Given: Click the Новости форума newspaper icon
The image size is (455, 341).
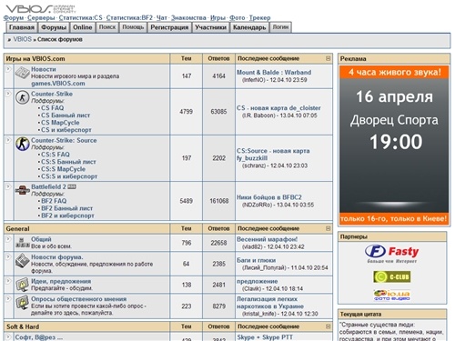Looking at the screenshot, I should point(22,261).
